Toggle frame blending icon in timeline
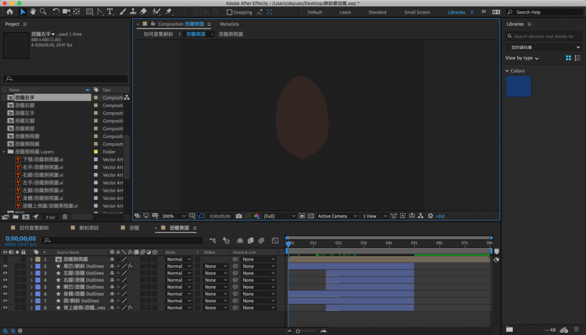This screenshot has height=335, width=586. pyautogui.click(x=251, y=241)
